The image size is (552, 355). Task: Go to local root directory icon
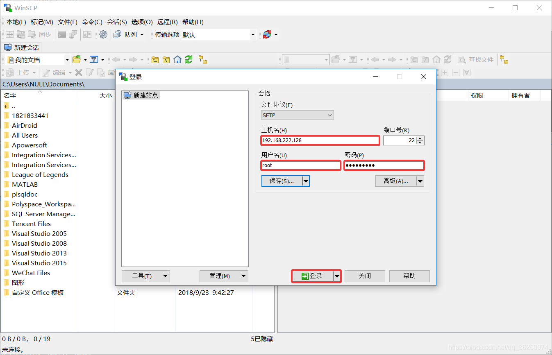click(x=166, y=60)
